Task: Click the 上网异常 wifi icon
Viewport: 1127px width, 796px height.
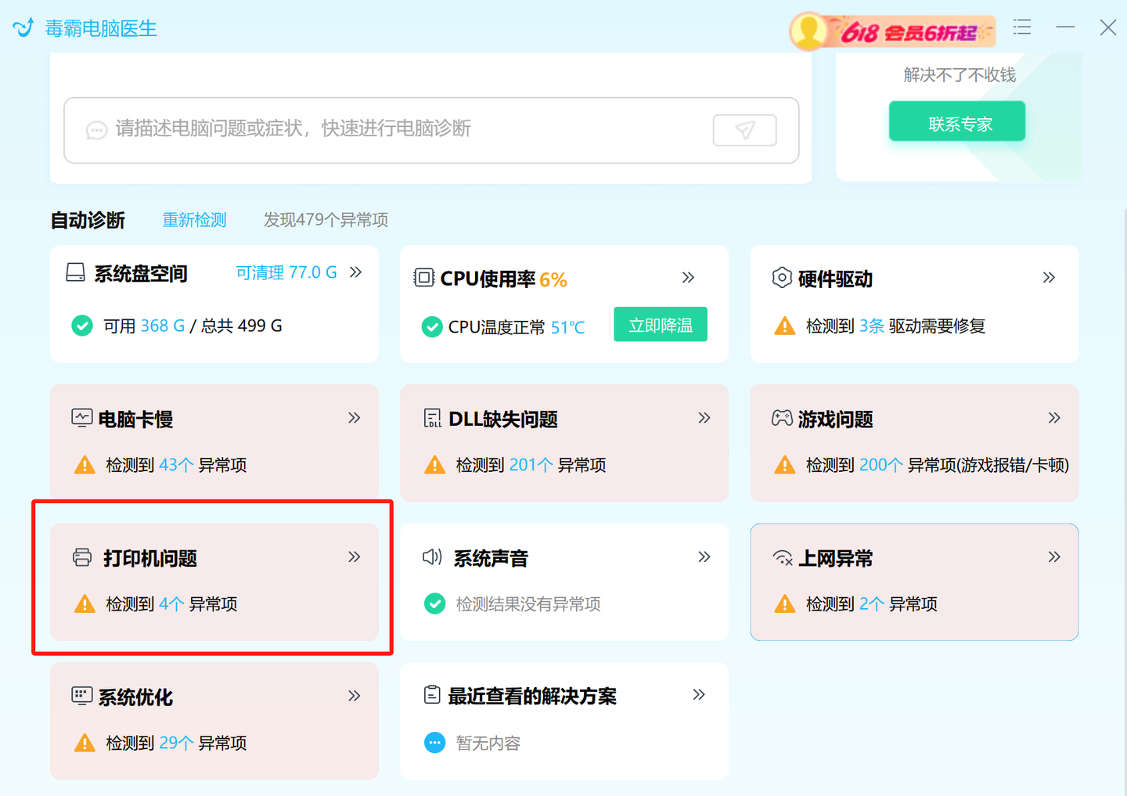Action: pyautogui.click(x=783, y=557)
